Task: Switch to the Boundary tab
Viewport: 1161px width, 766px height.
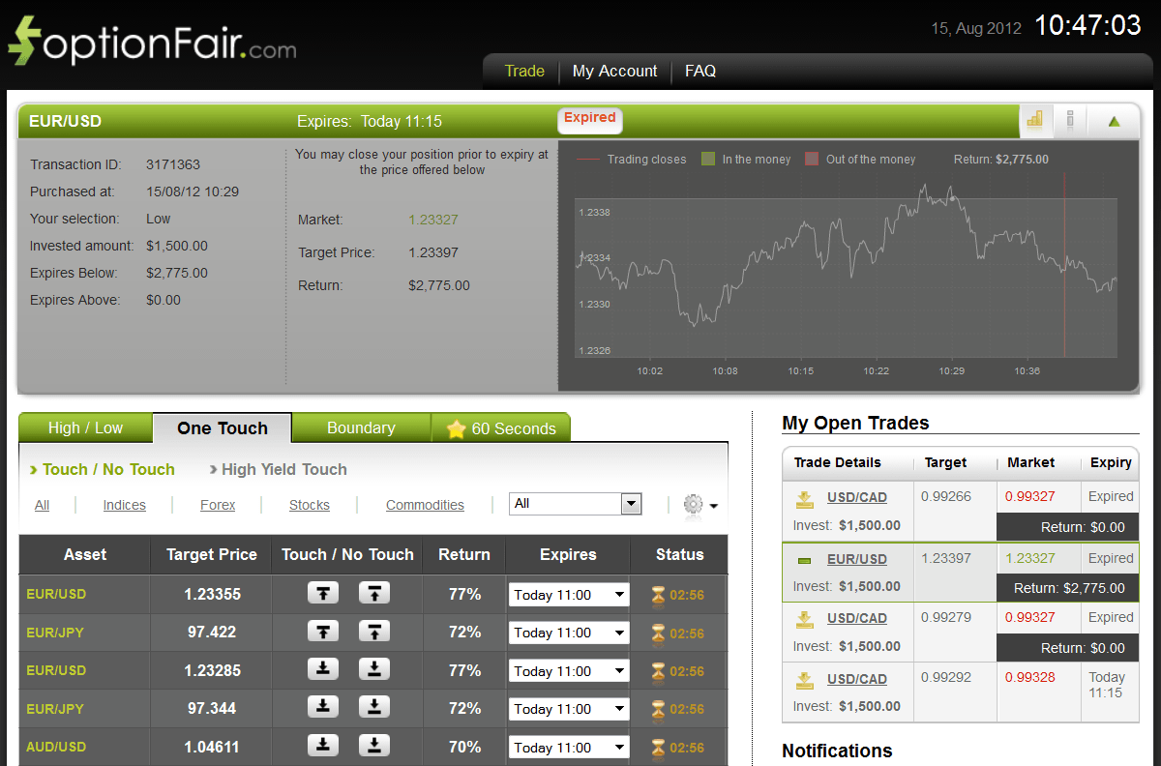Action: tap(361, 427)
